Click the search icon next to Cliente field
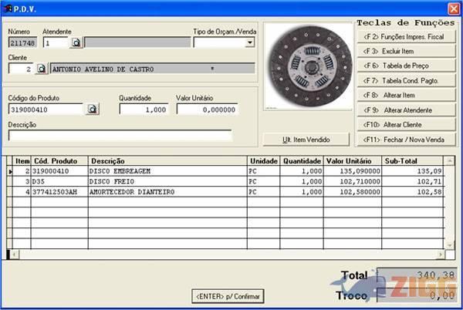463x310 pixels. point(42,69)
